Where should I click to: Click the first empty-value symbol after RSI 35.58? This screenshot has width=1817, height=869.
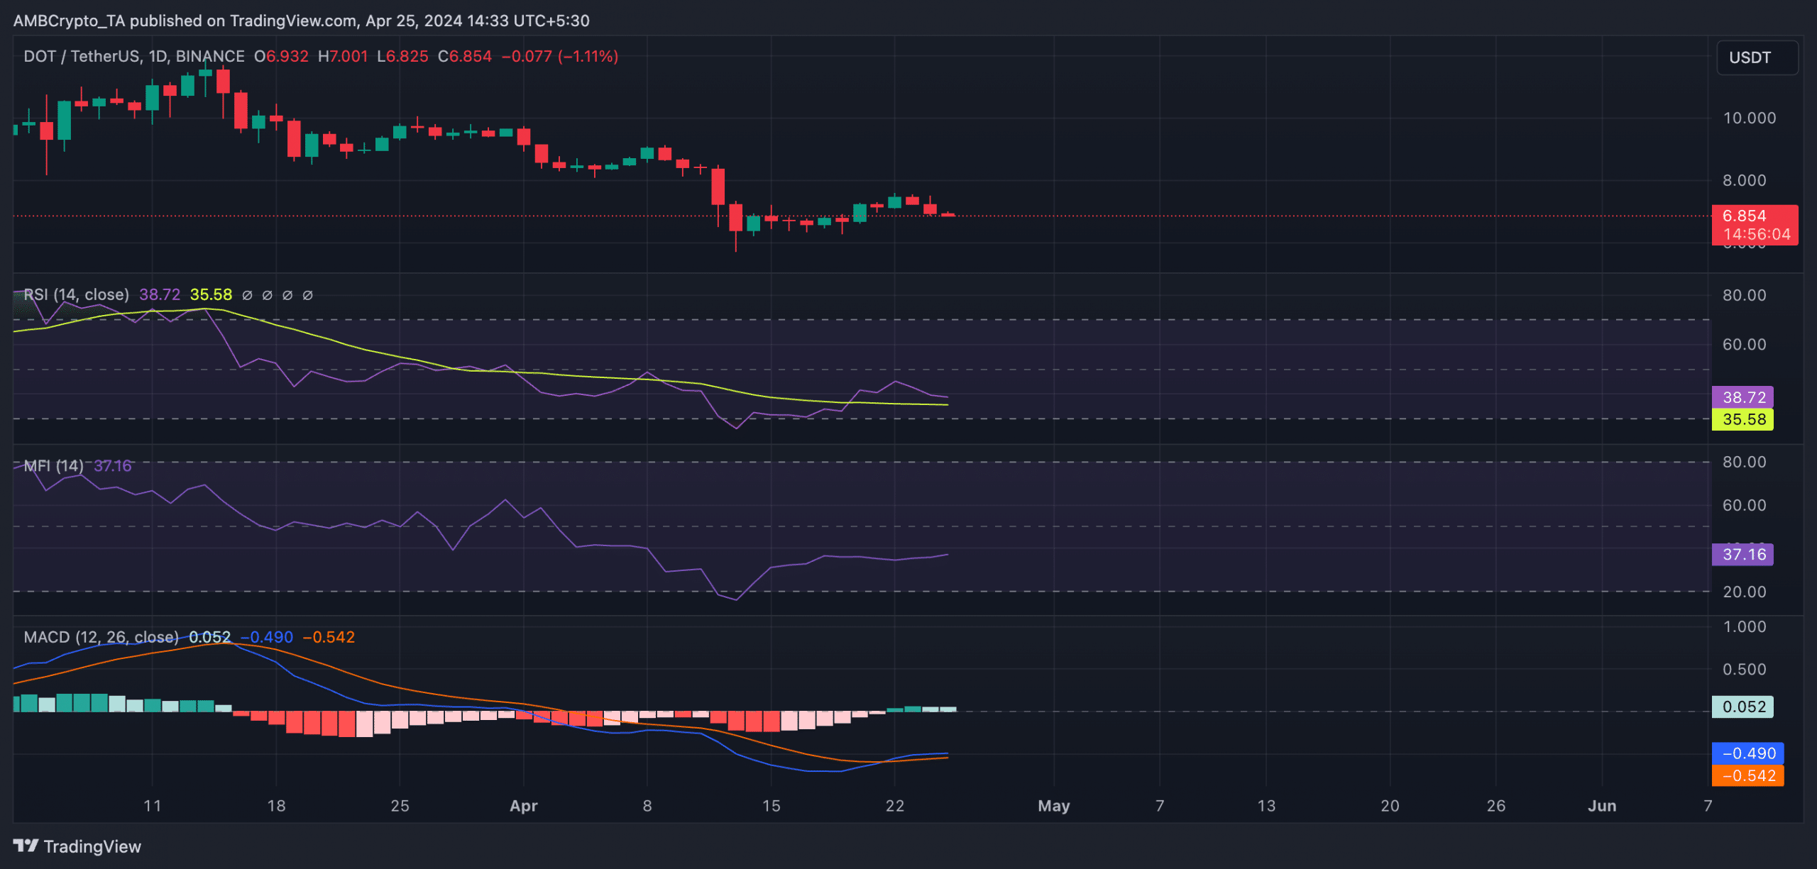pos(247,295)
